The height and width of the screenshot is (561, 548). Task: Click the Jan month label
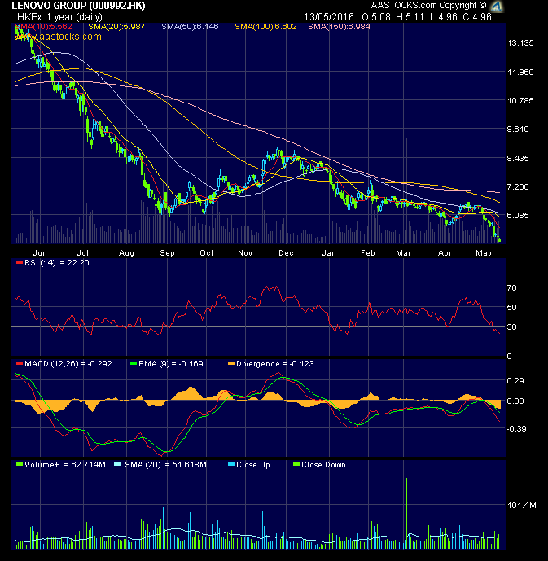[329, 253]
